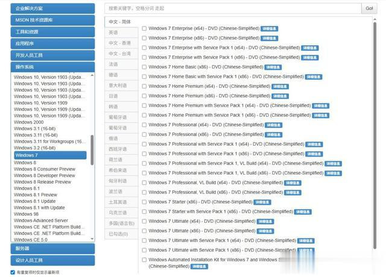Select Windows 7 Home Premium (x64) checkbox
This screenshot has width=386, height=277.
point(144,86)
